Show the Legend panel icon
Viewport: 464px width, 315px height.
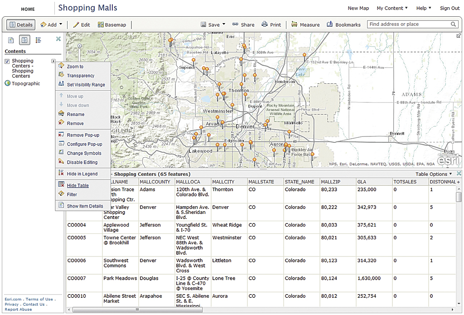38,40
